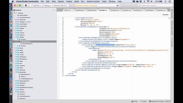Open the iPhone X iOS 11.0 device selector
The width and height of the screenshot is (183, 103).
59,5
